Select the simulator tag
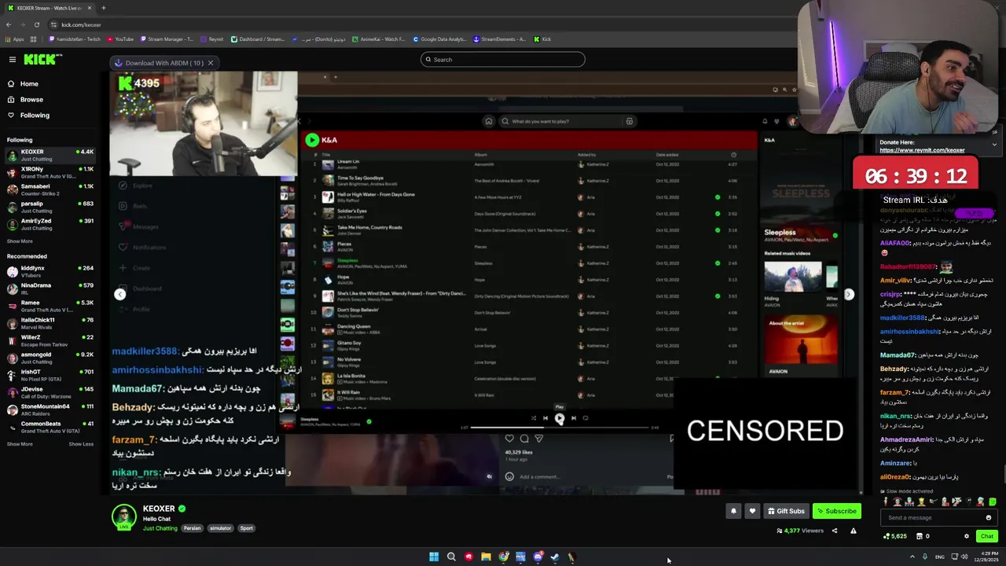 pos(220,528)
